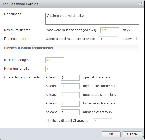Click the resize grip in dialog corner
This screenshot has width=145, height=140.
coord(143,138)
